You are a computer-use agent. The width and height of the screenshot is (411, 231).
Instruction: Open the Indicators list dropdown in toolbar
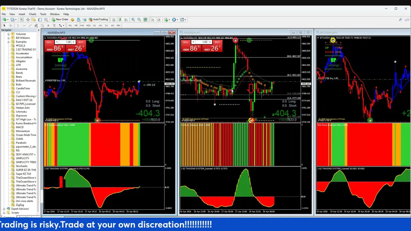coord(167,20)
